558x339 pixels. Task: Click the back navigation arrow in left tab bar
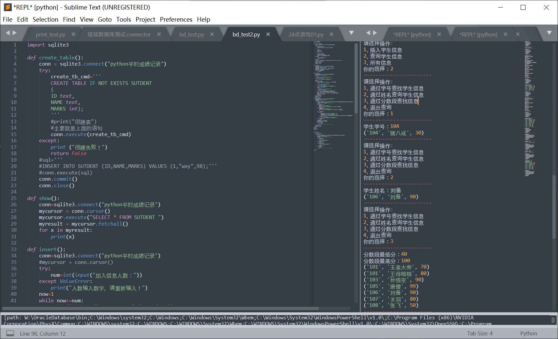point(8,33)
